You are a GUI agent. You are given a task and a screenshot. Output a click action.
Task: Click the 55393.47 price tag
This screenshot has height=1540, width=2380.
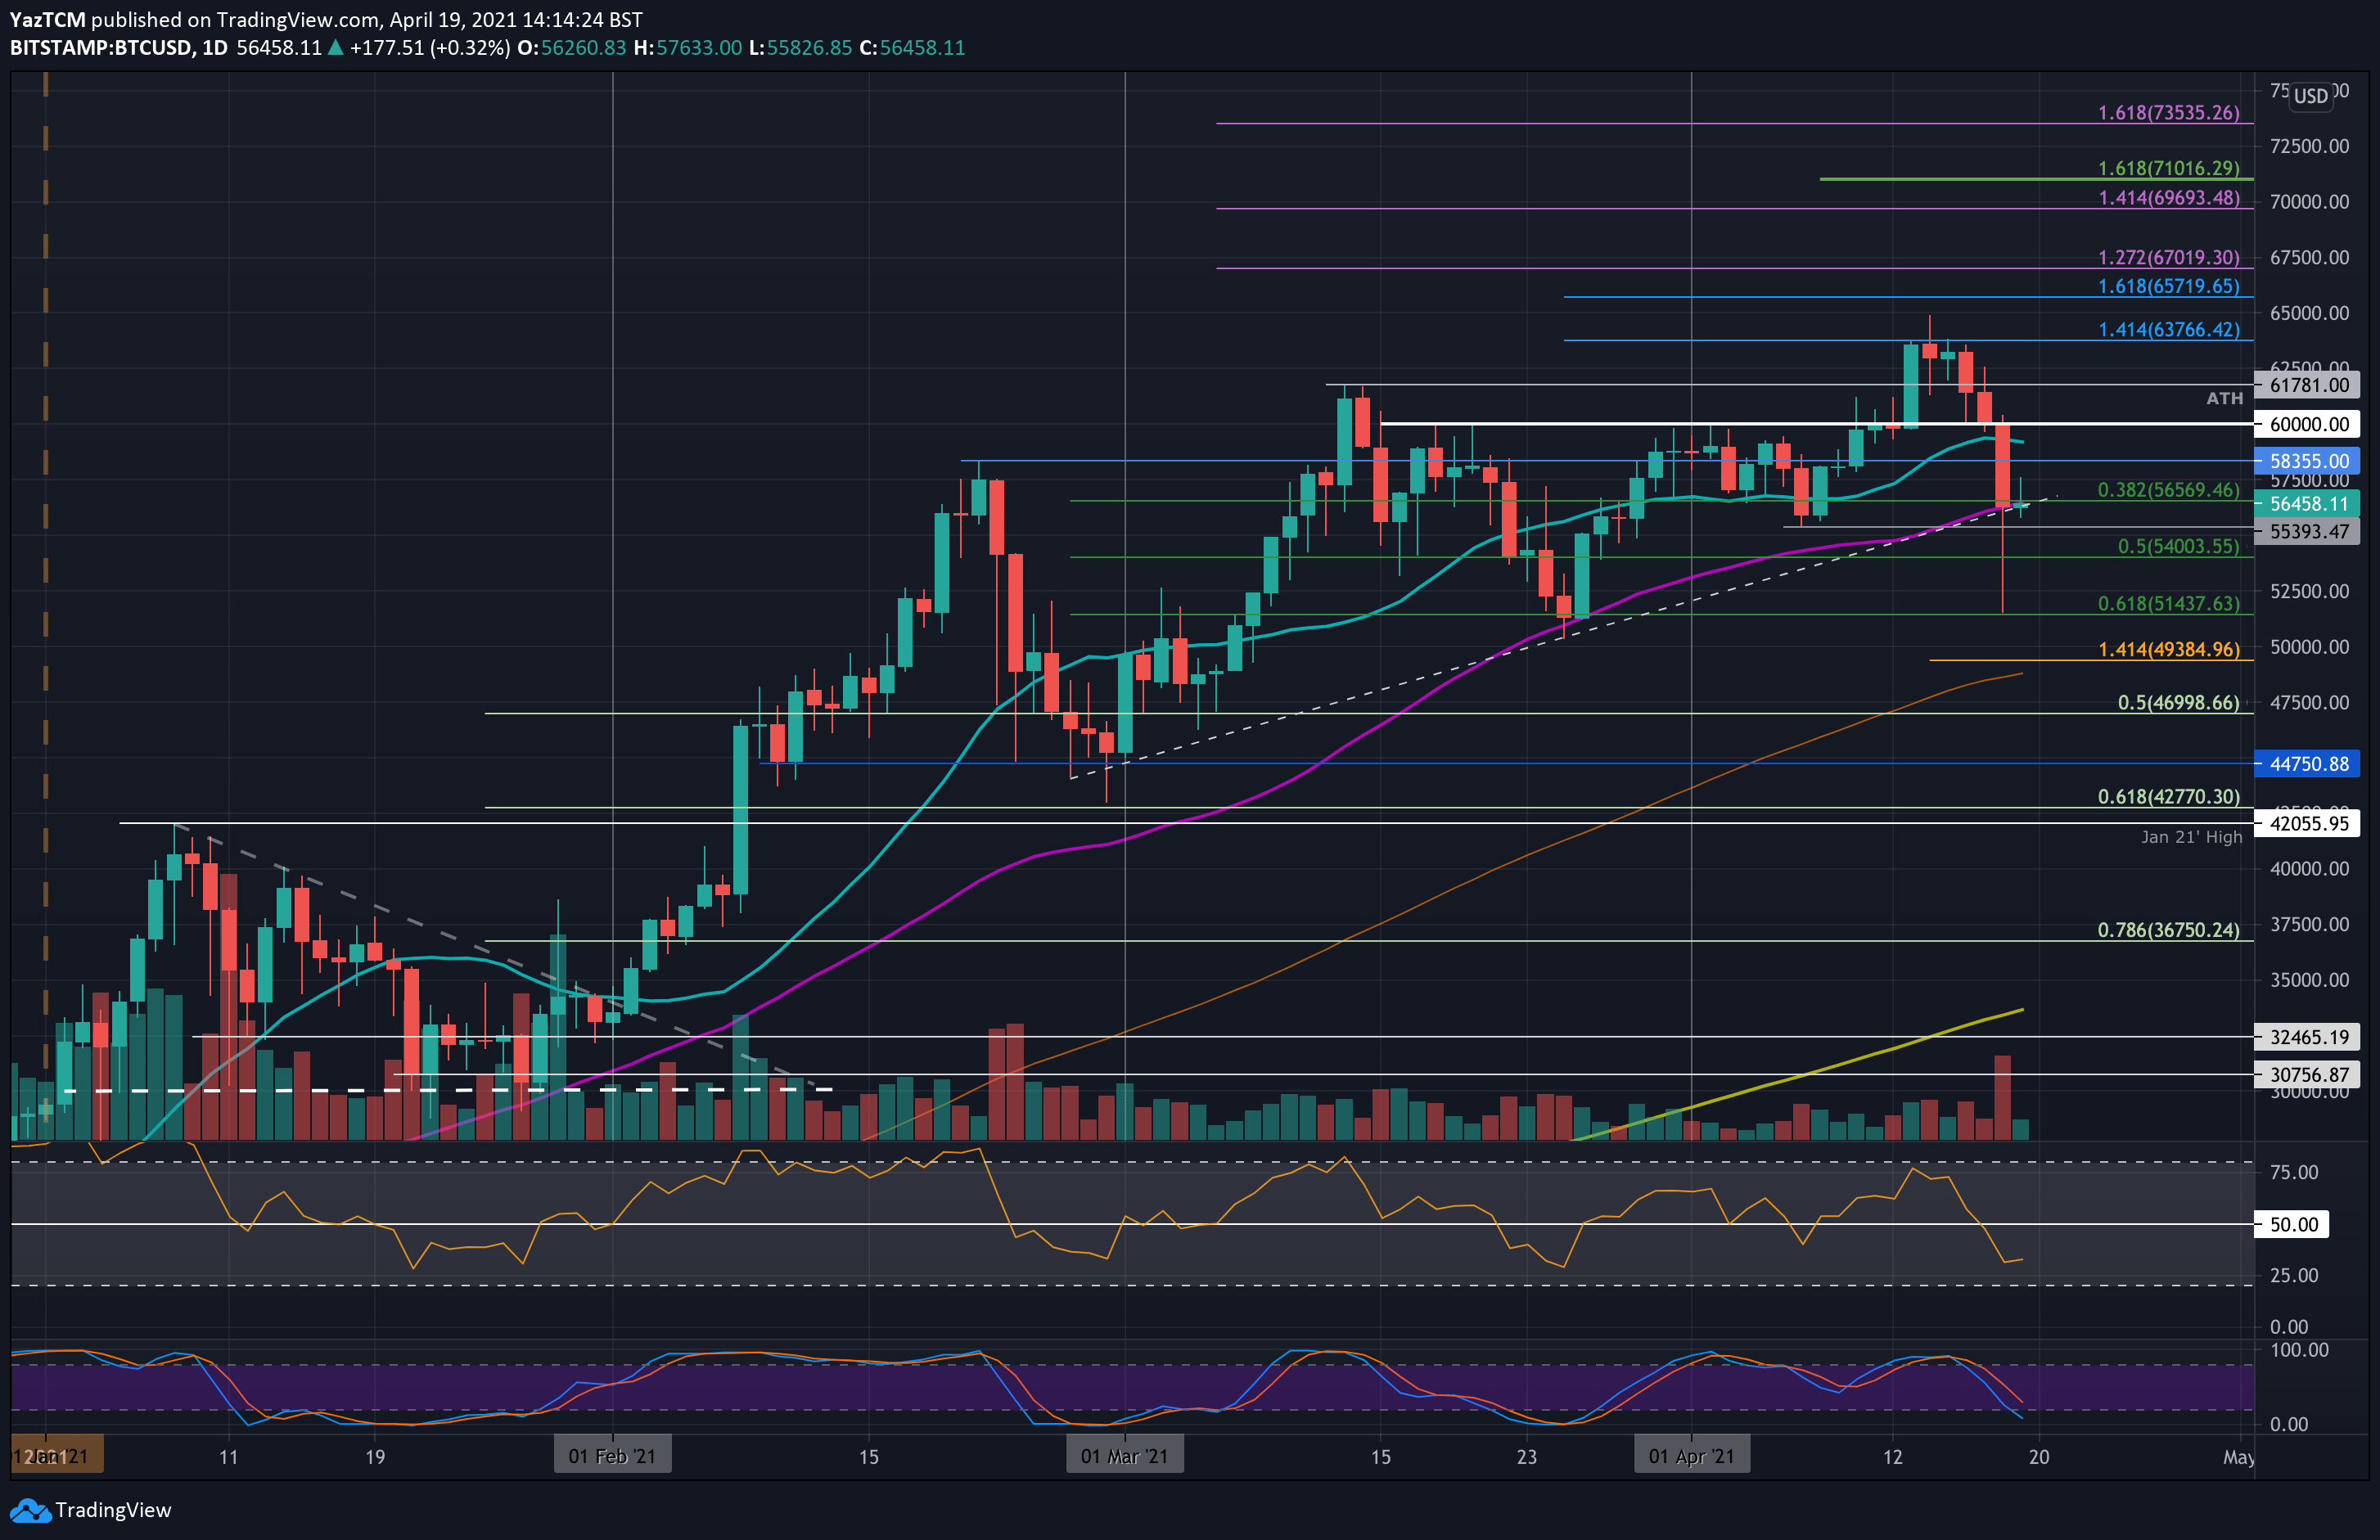click(2308, 532)
